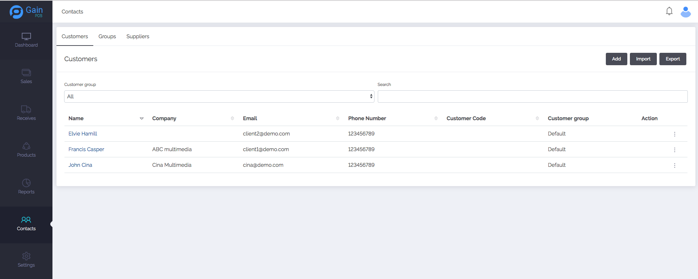Switch to the Groups tab
Screen dimensions: 698x279
click(107, 36)
